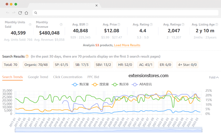This screenshot has width=221, height=138.
Task: Select the Organic: 70/48 filter tag
Action: 36,65
